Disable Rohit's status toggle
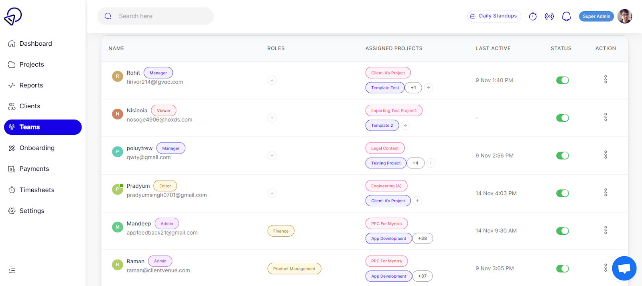642x286 pixels. [562, 80]
